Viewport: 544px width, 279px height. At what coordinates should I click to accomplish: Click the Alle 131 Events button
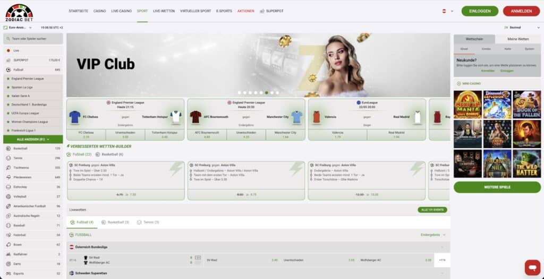432,210
